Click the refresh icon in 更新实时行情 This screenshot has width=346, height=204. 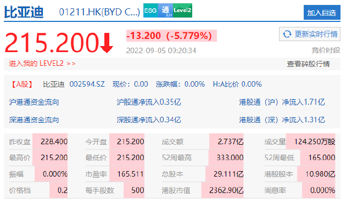(x=287, y=34)
